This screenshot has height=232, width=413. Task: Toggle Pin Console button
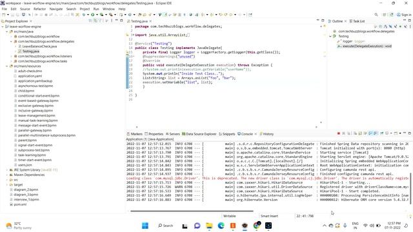(381, 133)
